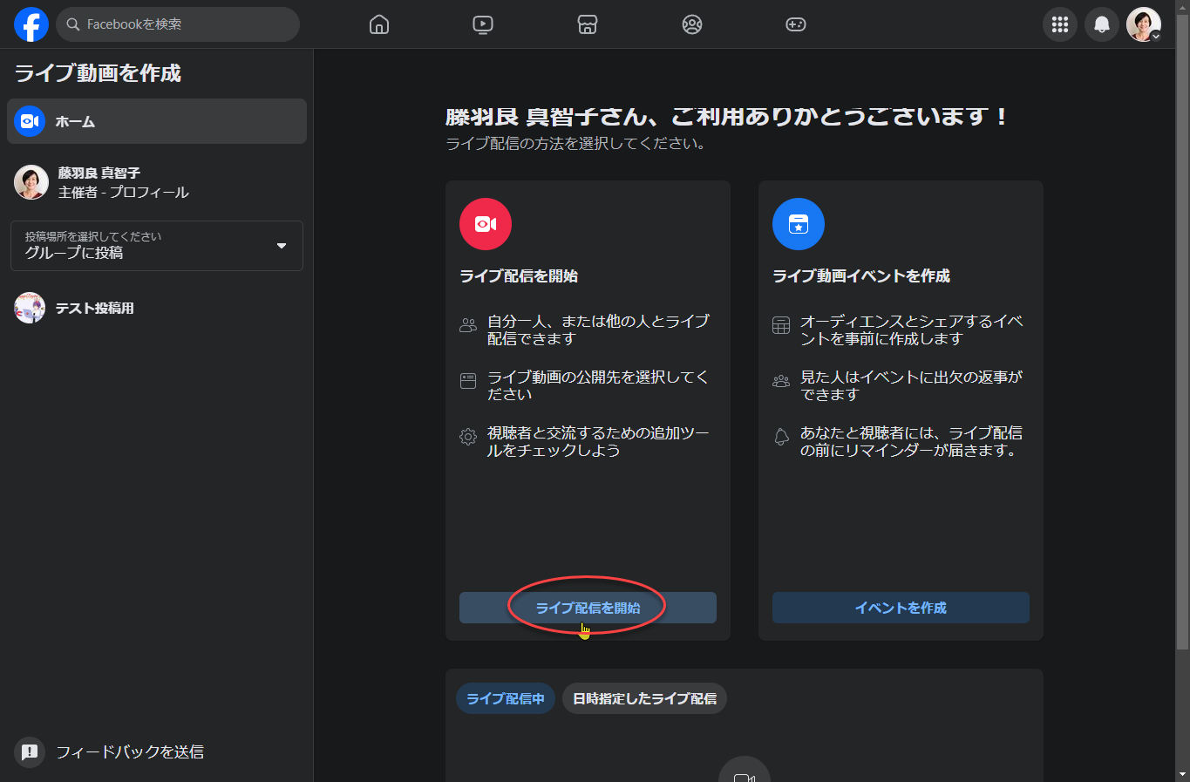Select the テスト投稿用 group
The height and width of the screenshot is (782, 1190).
pyautogui.click(x=157, y=308)
